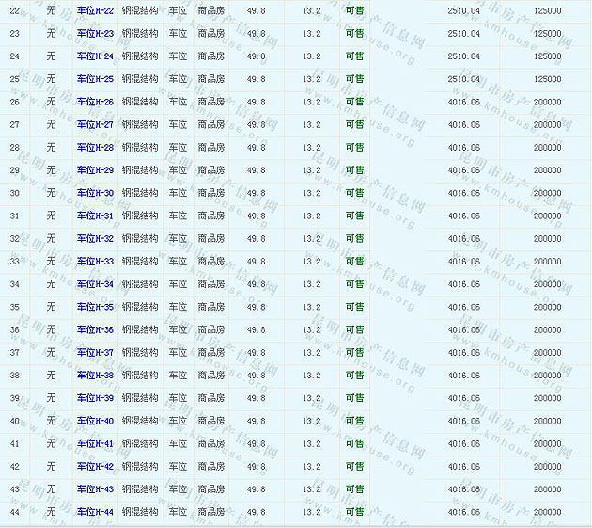Select the 车位H-25 link
The image size is (592, 528).
point(95,79)
